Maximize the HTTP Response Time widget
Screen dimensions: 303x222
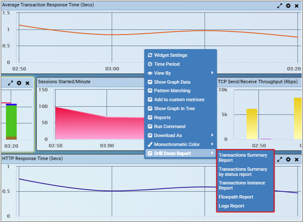pyautogui.click(x=279, y=159)
